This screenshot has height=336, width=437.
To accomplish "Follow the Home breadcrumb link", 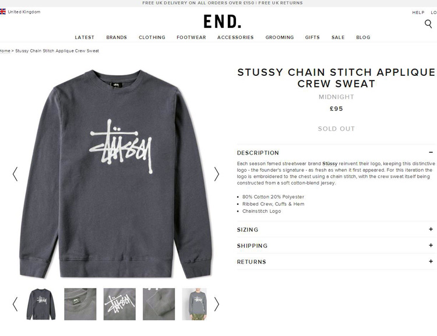I will click(5, 51).
